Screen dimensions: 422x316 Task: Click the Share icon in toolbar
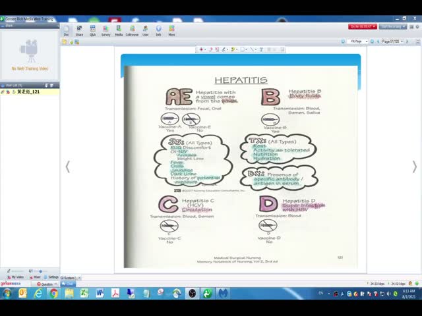coord(79,30)
